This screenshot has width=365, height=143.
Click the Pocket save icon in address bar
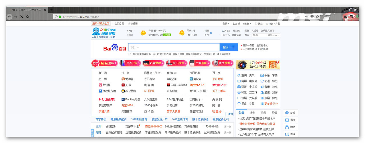click(x=312, y=17)
